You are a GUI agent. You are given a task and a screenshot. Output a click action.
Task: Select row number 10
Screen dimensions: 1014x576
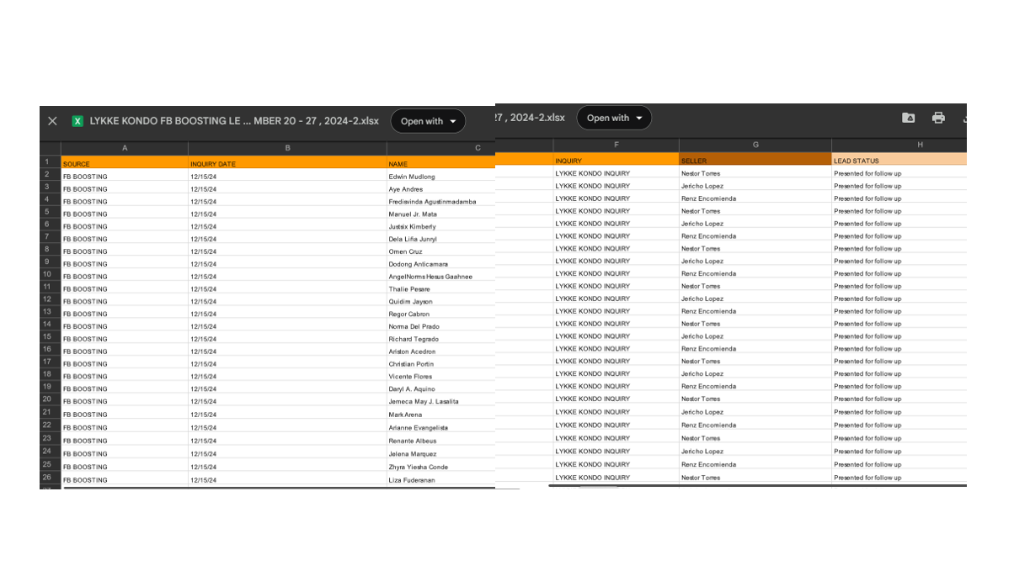tap(50, 274)
